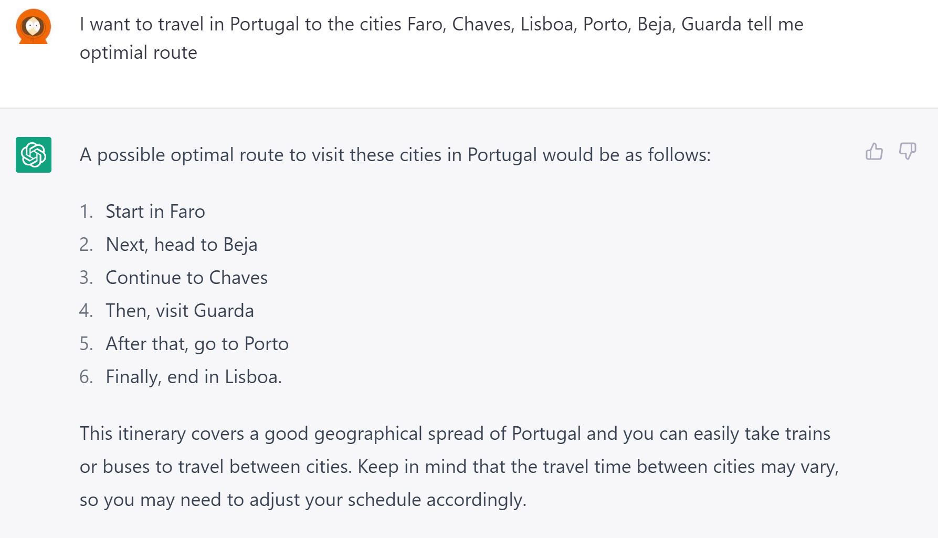The width and height of the screenshot is (938, 538).
Task: Click the 'A possible optimal route' intro sentence
Action: (x=395, y=155)
